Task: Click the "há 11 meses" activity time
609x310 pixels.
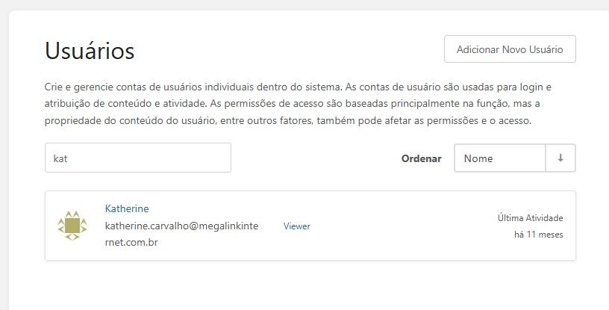Action: coord(539,235)
